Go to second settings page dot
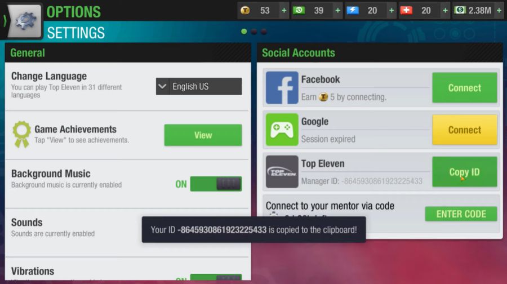 (254, 32)
